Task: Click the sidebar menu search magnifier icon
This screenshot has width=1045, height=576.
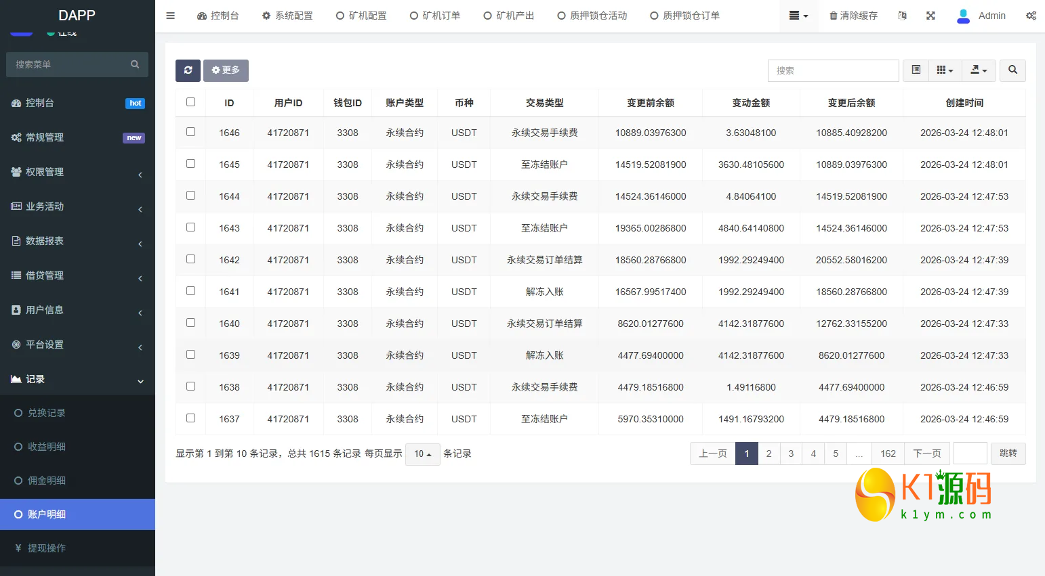Action: point(135,64)
